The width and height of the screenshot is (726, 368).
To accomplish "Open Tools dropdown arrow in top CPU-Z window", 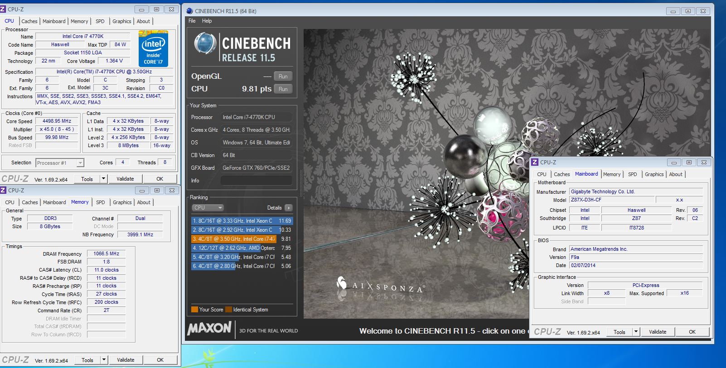I will point(103,179).
